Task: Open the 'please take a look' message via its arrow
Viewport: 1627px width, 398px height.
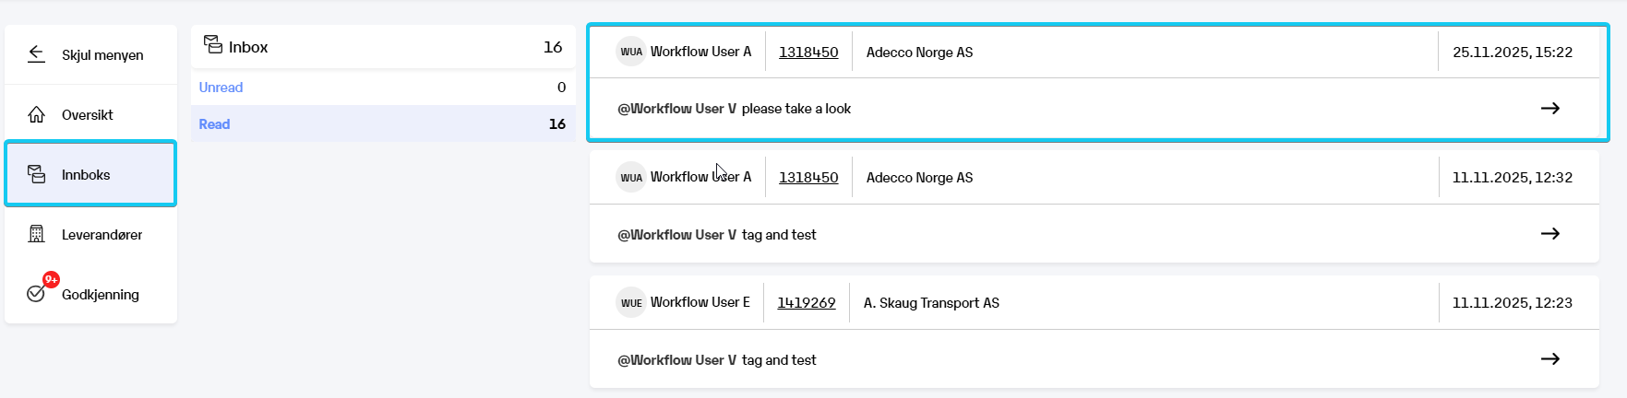Action: coord(1550,108)
